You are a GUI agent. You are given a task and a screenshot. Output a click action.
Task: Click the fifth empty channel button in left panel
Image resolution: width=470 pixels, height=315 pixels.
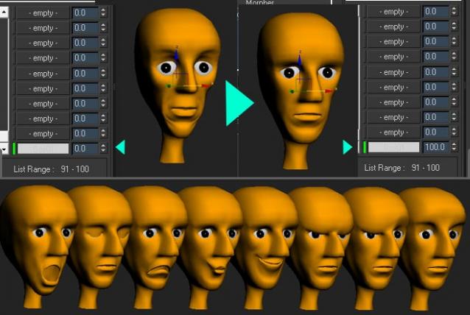point(43,74)
